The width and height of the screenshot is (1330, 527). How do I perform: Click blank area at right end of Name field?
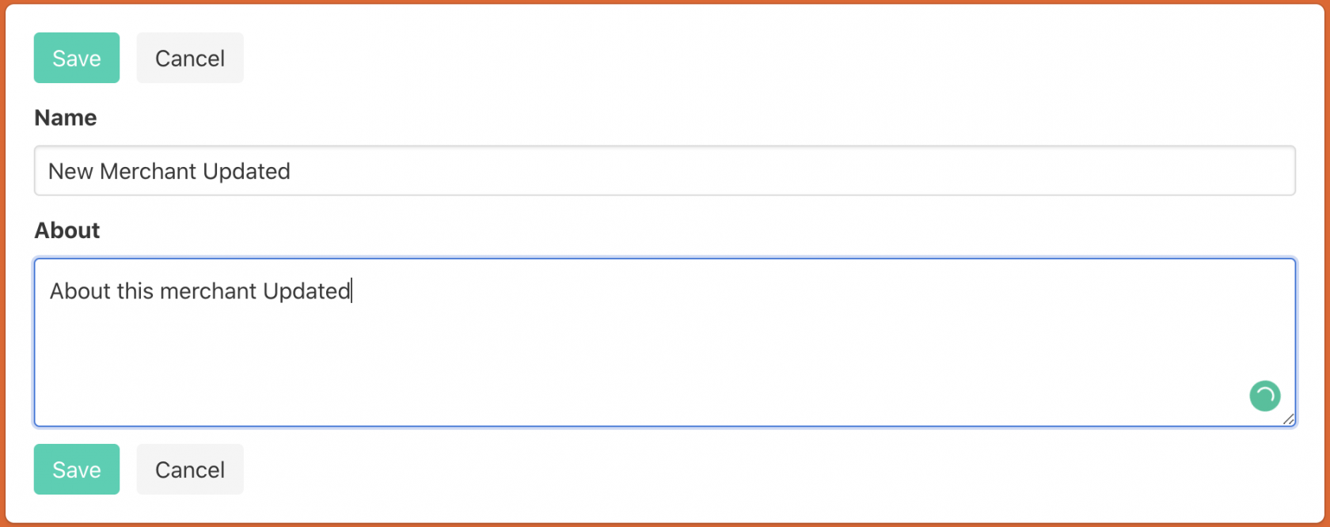tap(1108, 171)
